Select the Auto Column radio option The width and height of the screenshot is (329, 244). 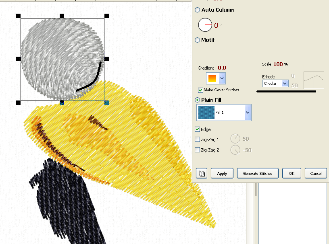tap(198, 10)
